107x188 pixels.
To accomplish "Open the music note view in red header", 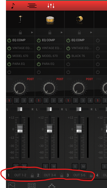I will coord(13,6).
